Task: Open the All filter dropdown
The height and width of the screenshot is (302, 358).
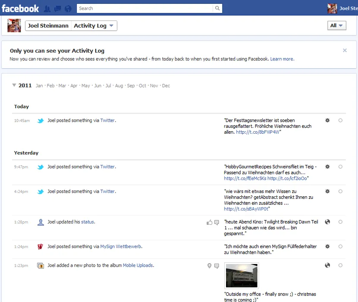Action: tap(336, 25)
